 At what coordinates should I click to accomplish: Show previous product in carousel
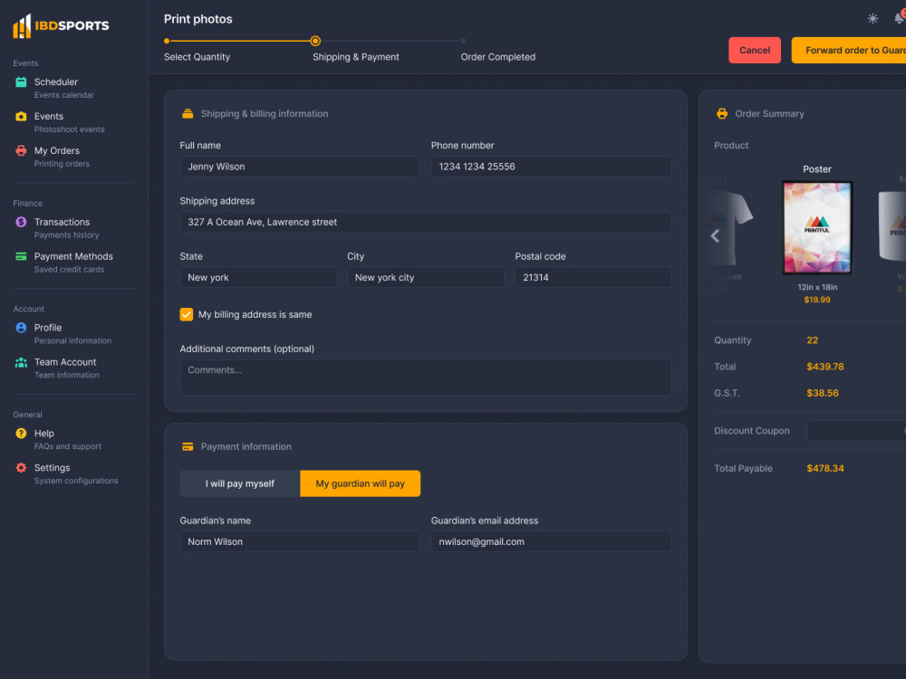point(716,235)
